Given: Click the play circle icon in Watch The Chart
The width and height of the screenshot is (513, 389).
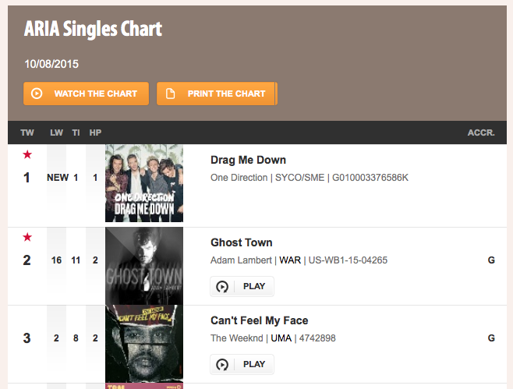Looking at the screenshot, I should (37, 94).
